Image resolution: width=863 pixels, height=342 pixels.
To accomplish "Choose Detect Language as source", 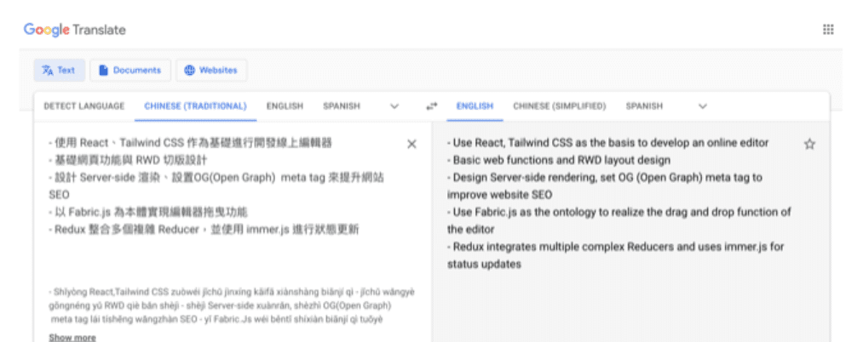I will [84, 106].
